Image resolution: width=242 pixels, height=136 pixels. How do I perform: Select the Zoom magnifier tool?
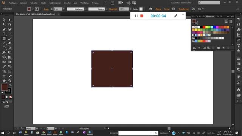click(10, 80)
